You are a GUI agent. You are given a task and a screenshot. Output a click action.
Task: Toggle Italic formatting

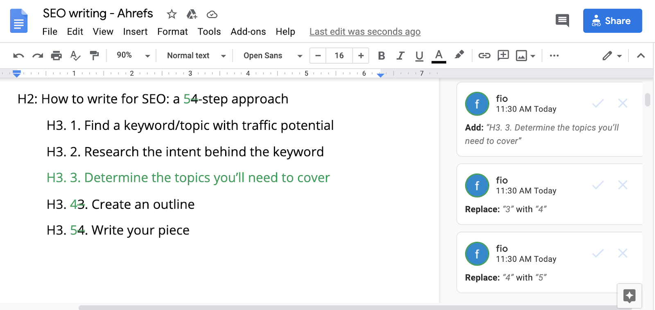coord(400,56)
